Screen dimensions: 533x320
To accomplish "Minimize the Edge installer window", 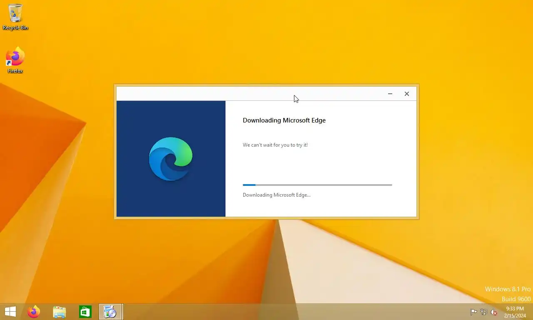I will [x=390, y=94].
